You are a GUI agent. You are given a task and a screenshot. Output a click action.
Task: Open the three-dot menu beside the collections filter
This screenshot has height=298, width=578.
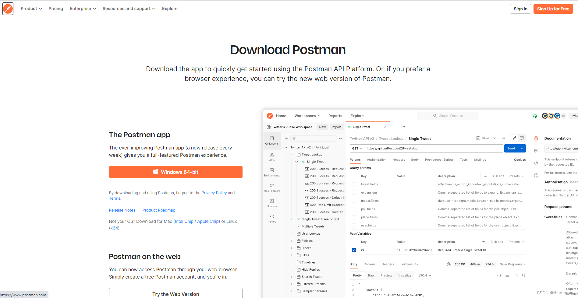(340, 139)
